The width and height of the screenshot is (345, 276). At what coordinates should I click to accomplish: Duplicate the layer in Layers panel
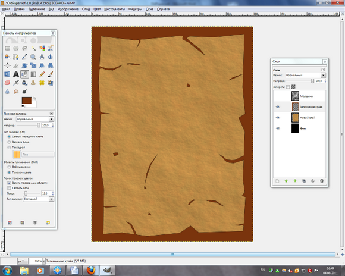(304, 181)
